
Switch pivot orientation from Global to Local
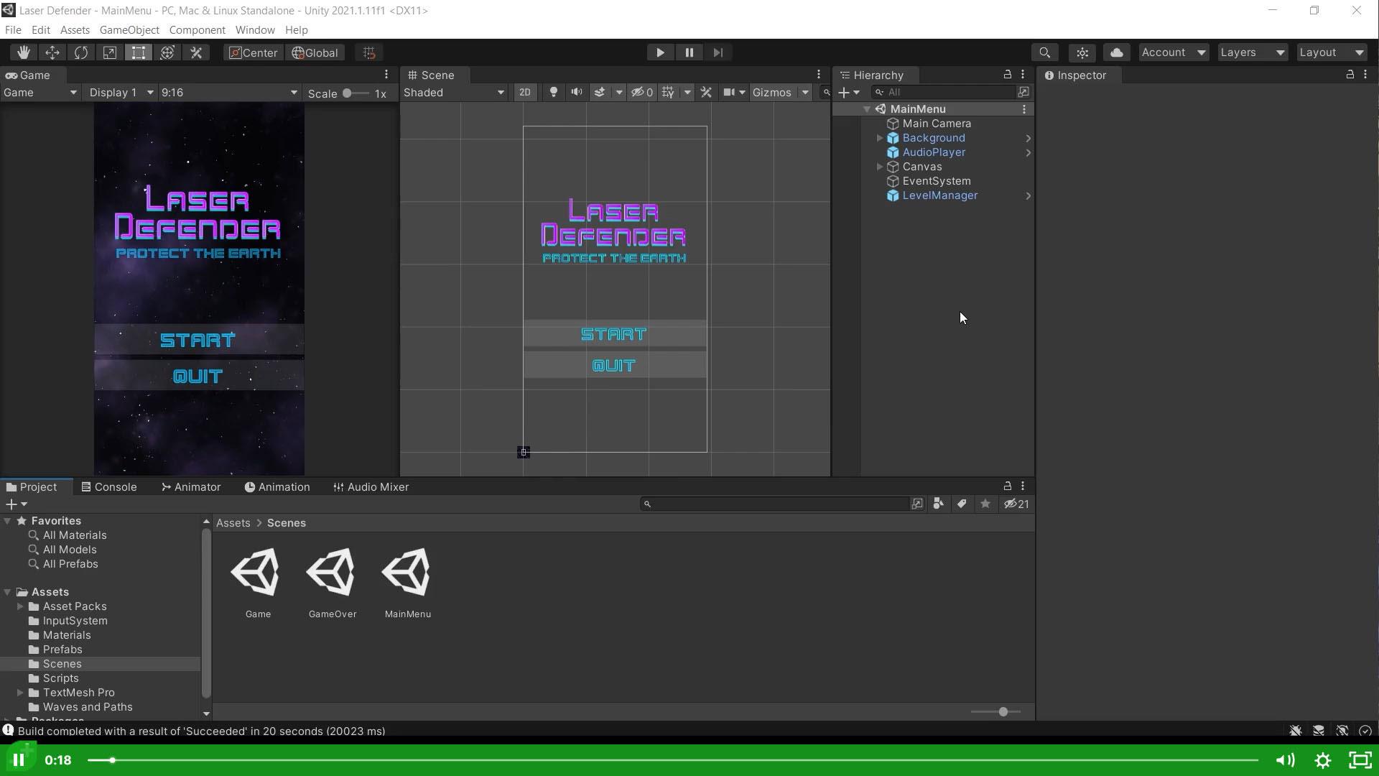tap(315, 52)
